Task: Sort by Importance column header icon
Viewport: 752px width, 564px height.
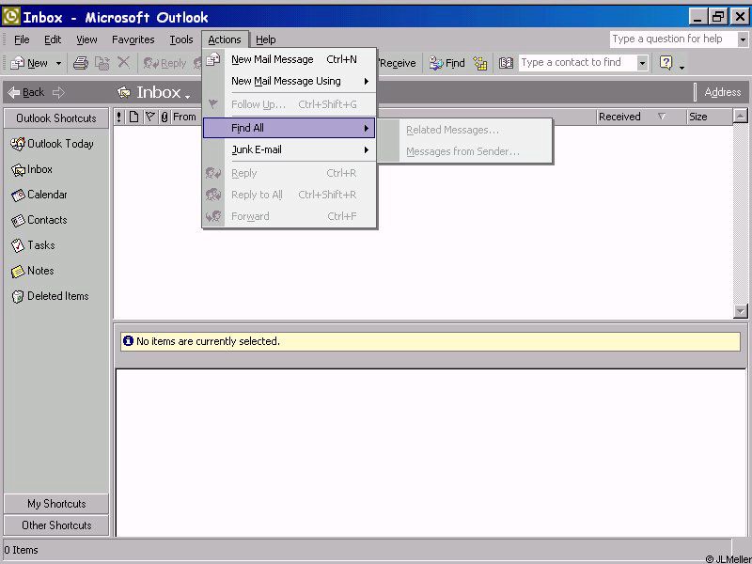Action: coord(119,117)
